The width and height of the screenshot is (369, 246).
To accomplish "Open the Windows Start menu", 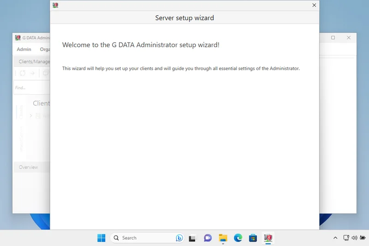I will pyautogui.click(x=101, y=238).
